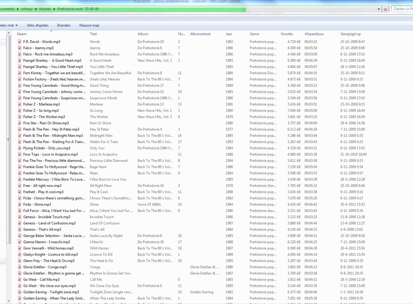Click the icon of Frida - Shine.mp3
The image size is (413, 304).
[20, 204]
